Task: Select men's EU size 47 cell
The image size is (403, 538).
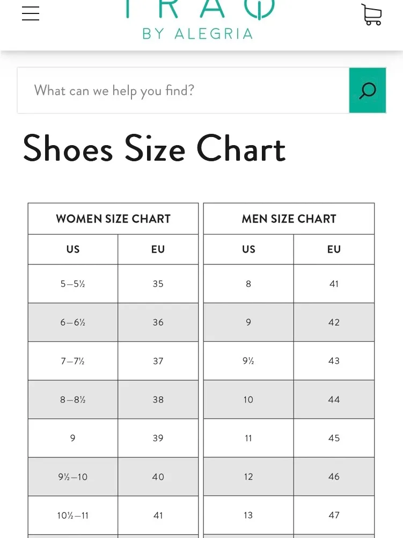Action: (334, 515)
